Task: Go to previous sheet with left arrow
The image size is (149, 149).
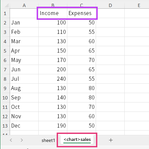Action: 11,140
